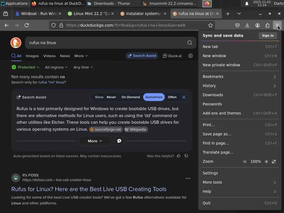Open It's FOSS result options dots
284x213 pixels.
[188, 178]
